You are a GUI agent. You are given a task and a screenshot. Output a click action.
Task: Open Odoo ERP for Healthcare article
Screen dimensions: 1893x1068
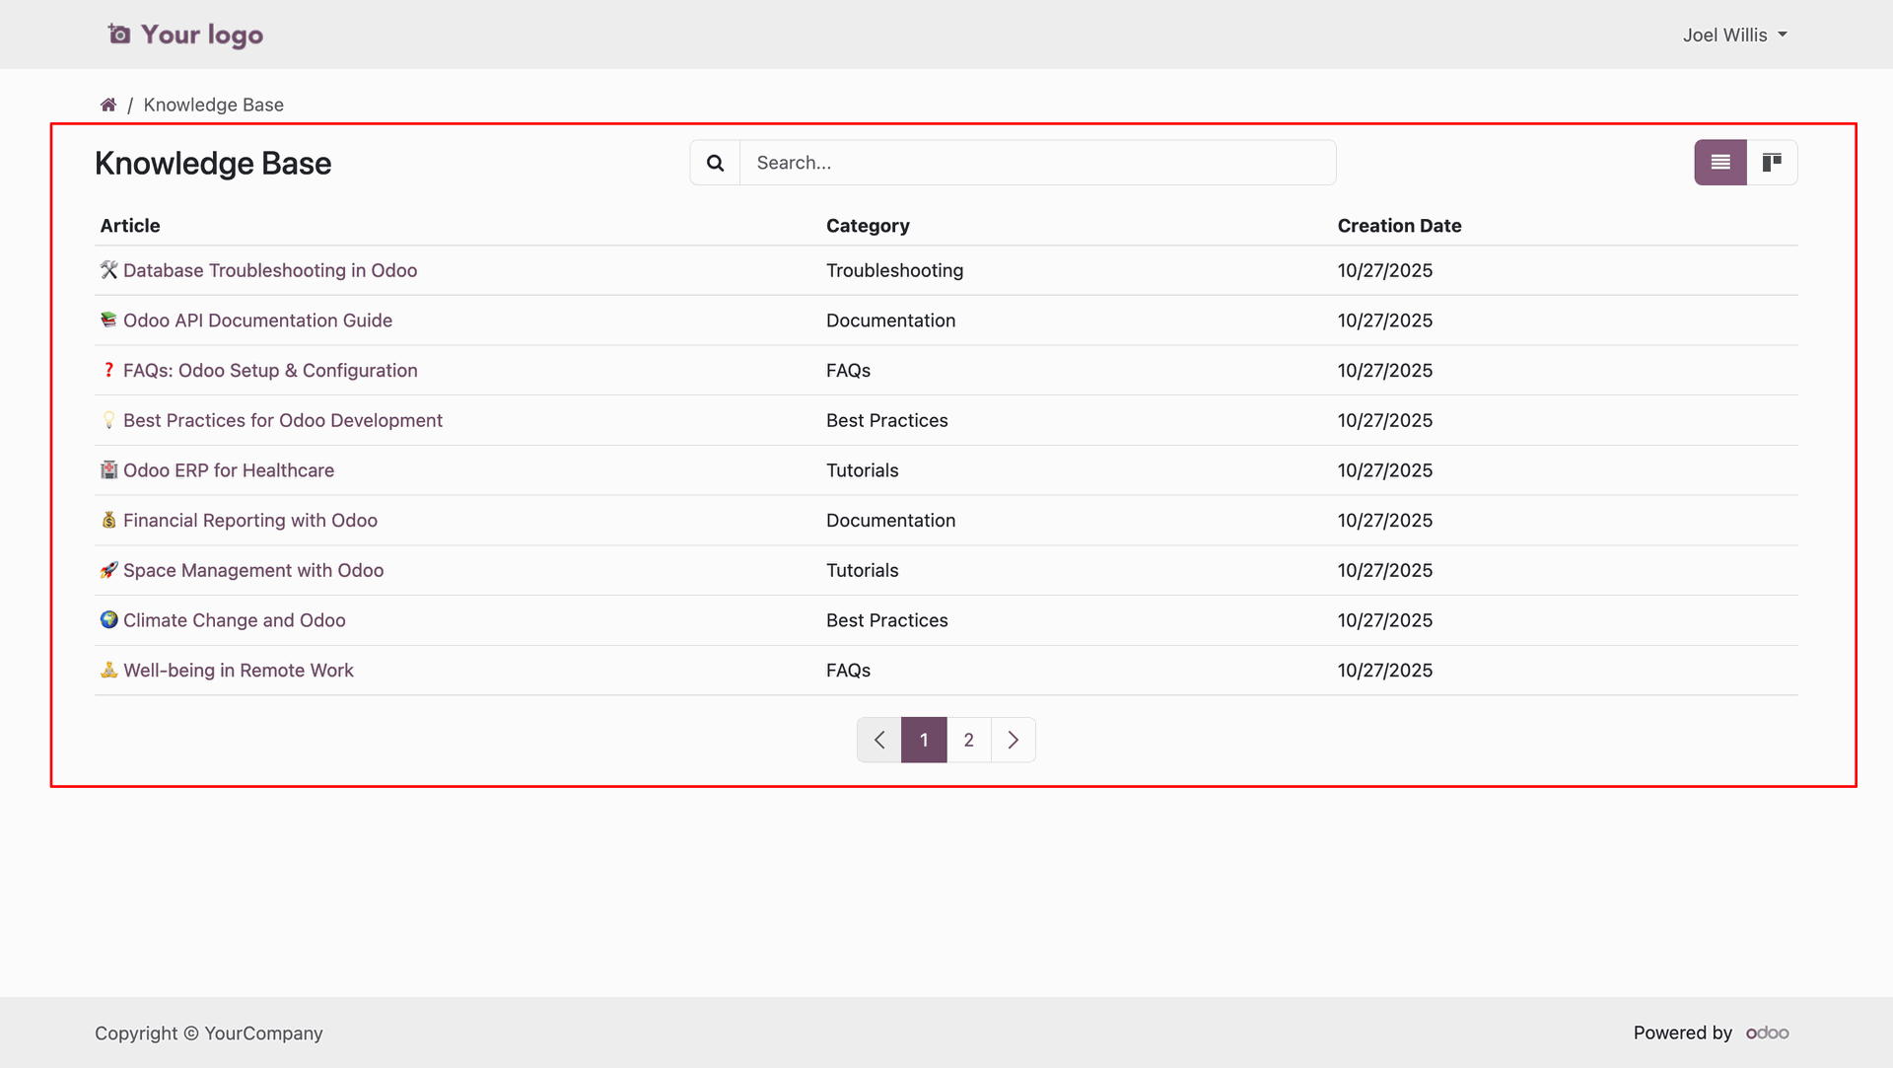pyautogui.click(x=228, y=470)
